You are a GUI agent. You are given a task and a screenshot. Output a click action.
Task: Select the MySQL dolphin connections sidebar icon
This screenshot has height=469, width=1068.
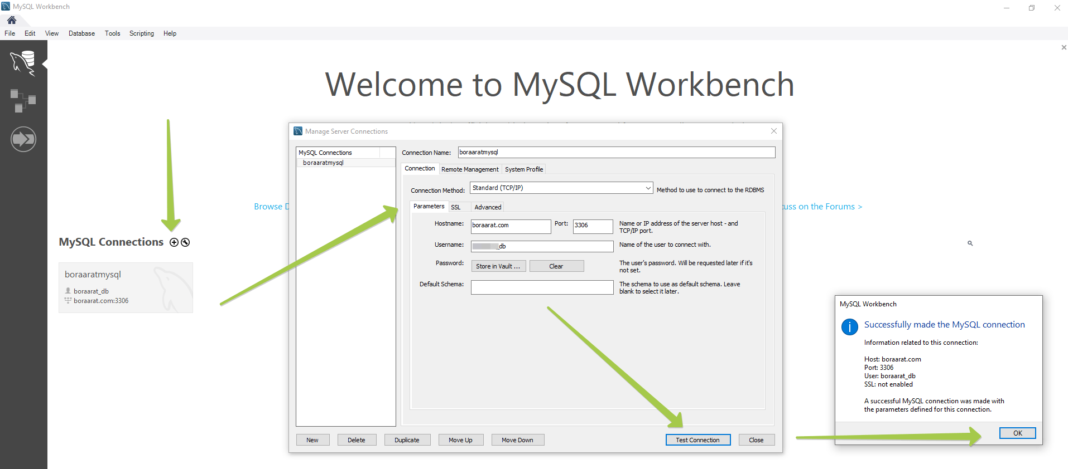23,62
